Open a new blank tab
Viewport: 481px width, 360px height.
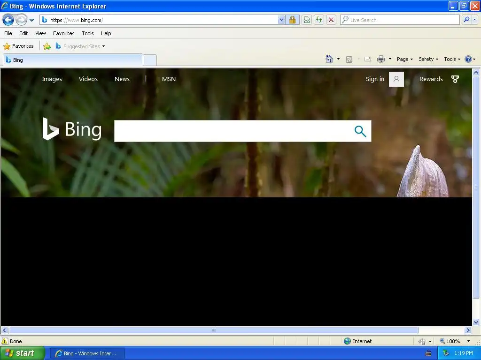(x=150, y=60)
